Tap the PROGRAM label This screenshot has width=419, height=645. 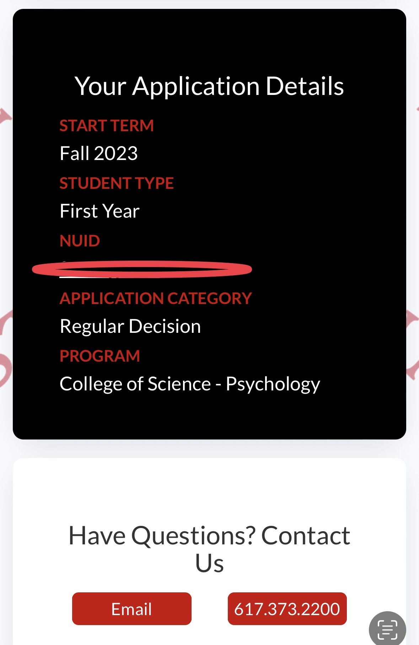click(100, 356)
